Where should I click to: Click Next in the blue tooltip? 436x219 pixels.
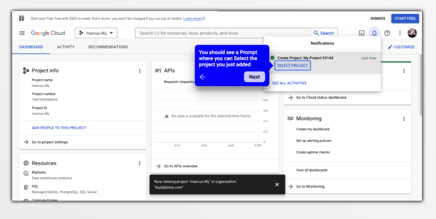coord(254,77)
